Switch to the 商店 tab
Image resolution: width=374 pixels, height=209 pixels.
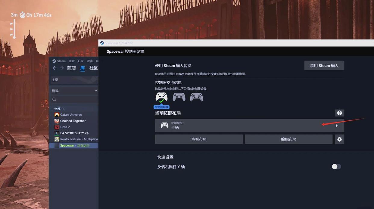click(x=71, y=68)
